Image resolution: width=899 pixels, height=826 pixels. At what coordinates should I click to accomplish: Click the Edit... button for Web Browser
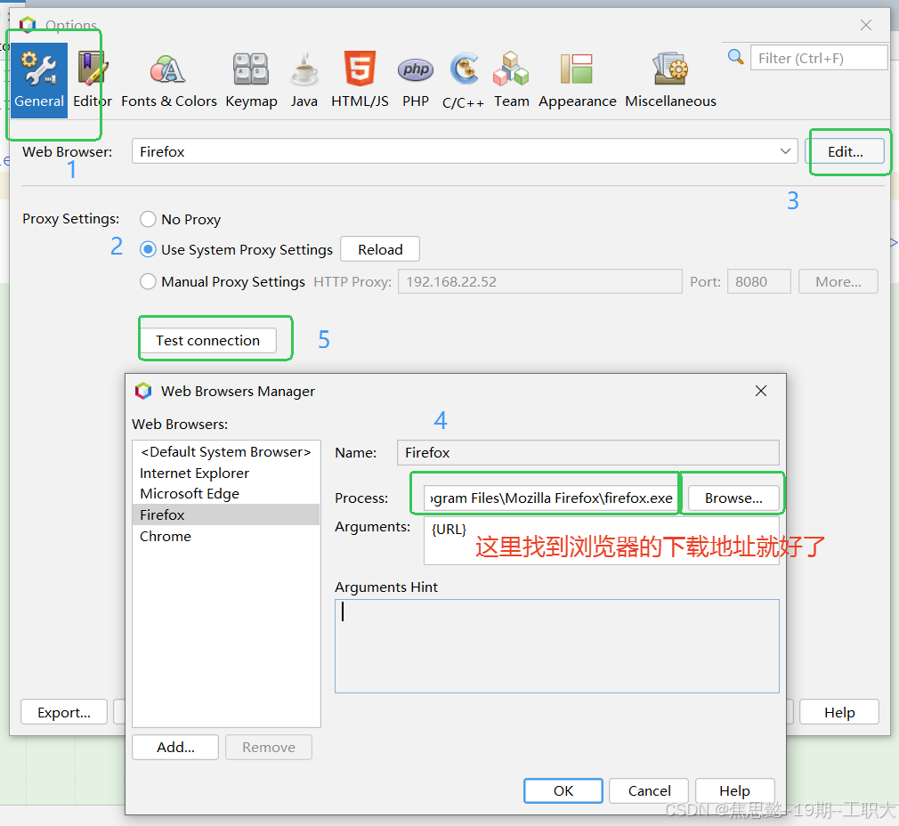(845, 151)
